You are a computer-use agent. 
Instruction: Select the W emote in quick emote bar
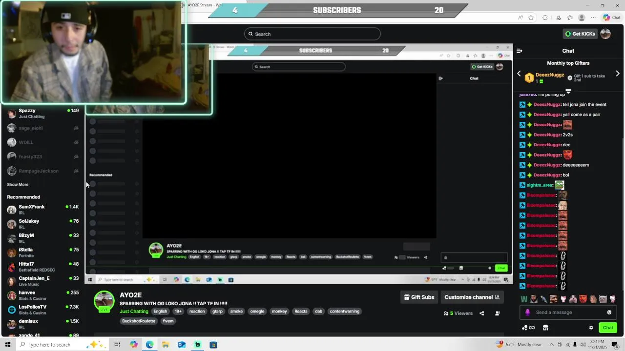pos(524,299)
